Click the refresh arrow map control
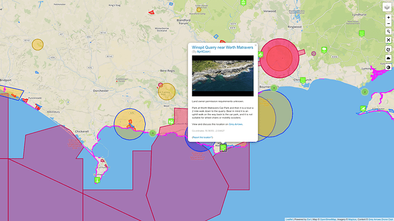 (x=388, y=50)
